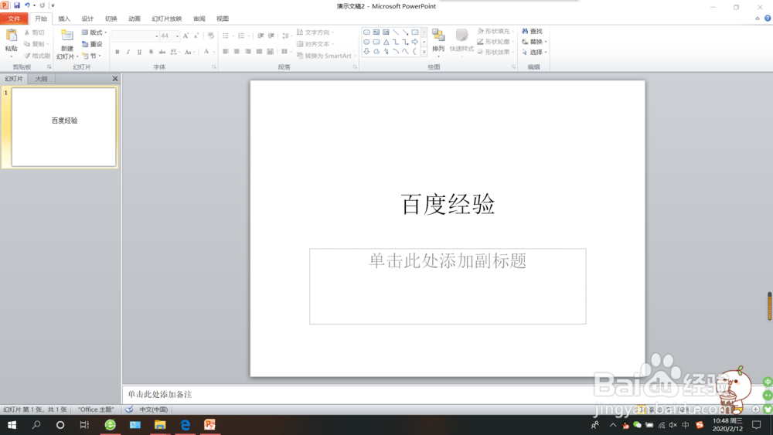The width and height of the screenshot is (773, 435).
Task: Click the language 中文(中国) in status bar
Action: (x=153, y=410)
